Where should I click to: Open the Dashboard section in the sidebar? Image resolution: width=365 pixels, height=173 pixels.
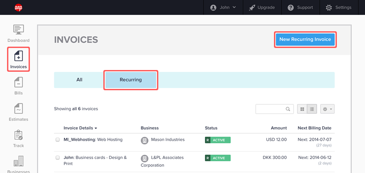18,33
